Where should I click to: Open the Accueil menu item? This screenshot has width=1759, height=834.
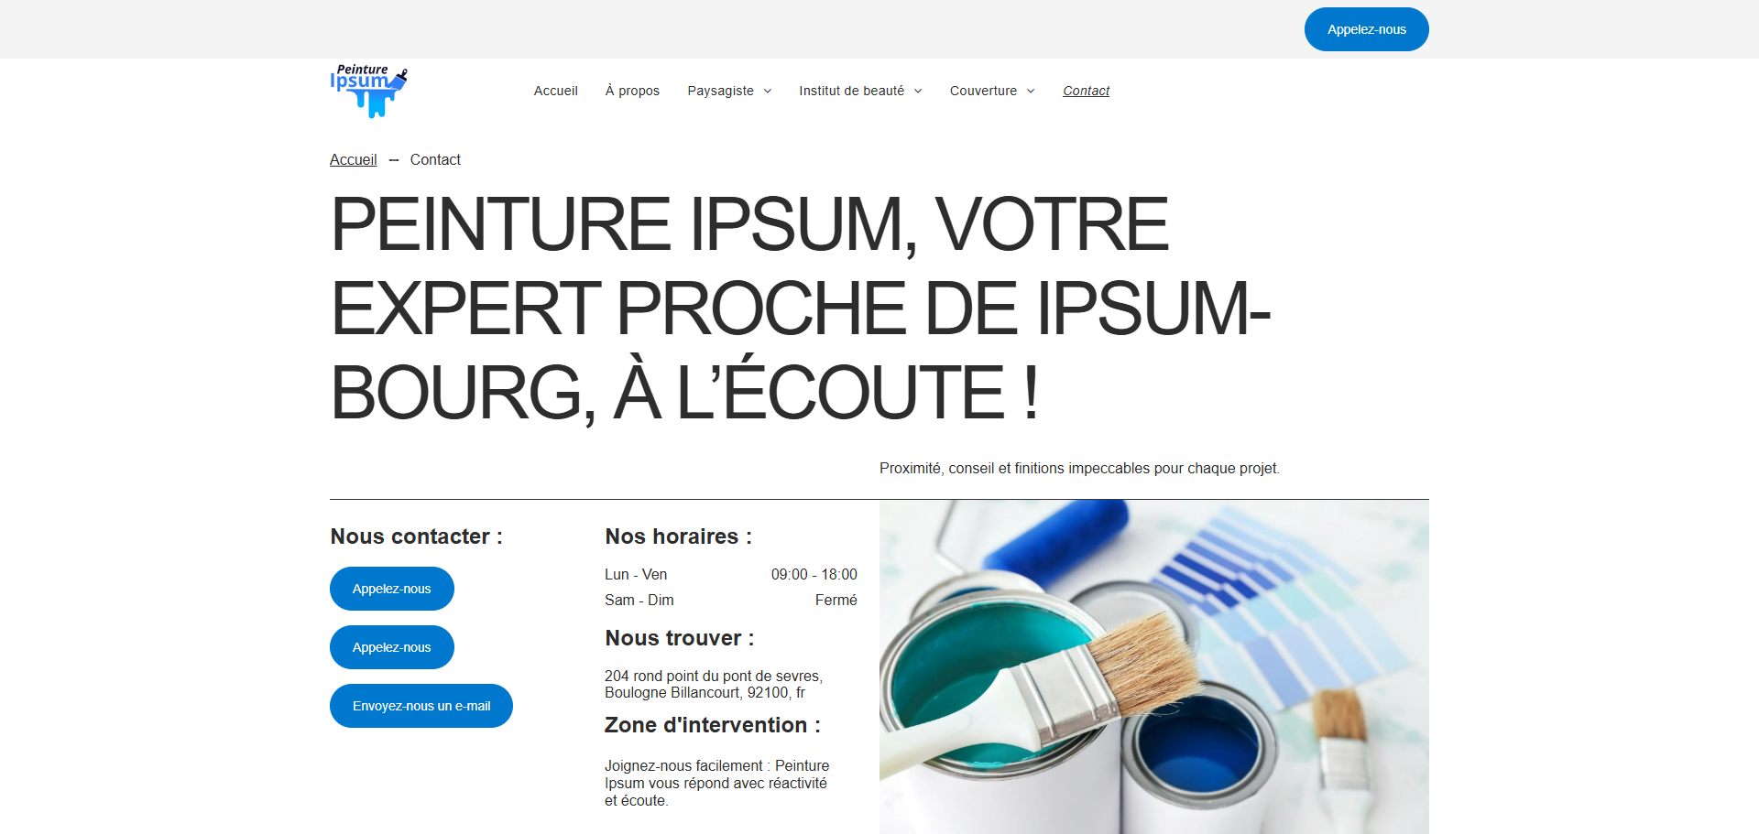click(555, 91)
